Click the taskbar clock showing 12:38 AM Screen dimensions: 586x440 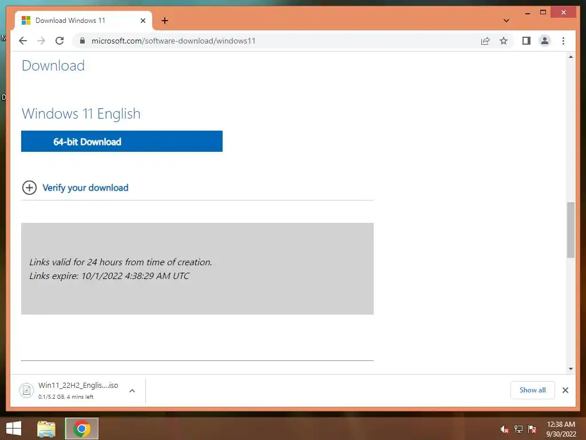(x=561, y=429)
